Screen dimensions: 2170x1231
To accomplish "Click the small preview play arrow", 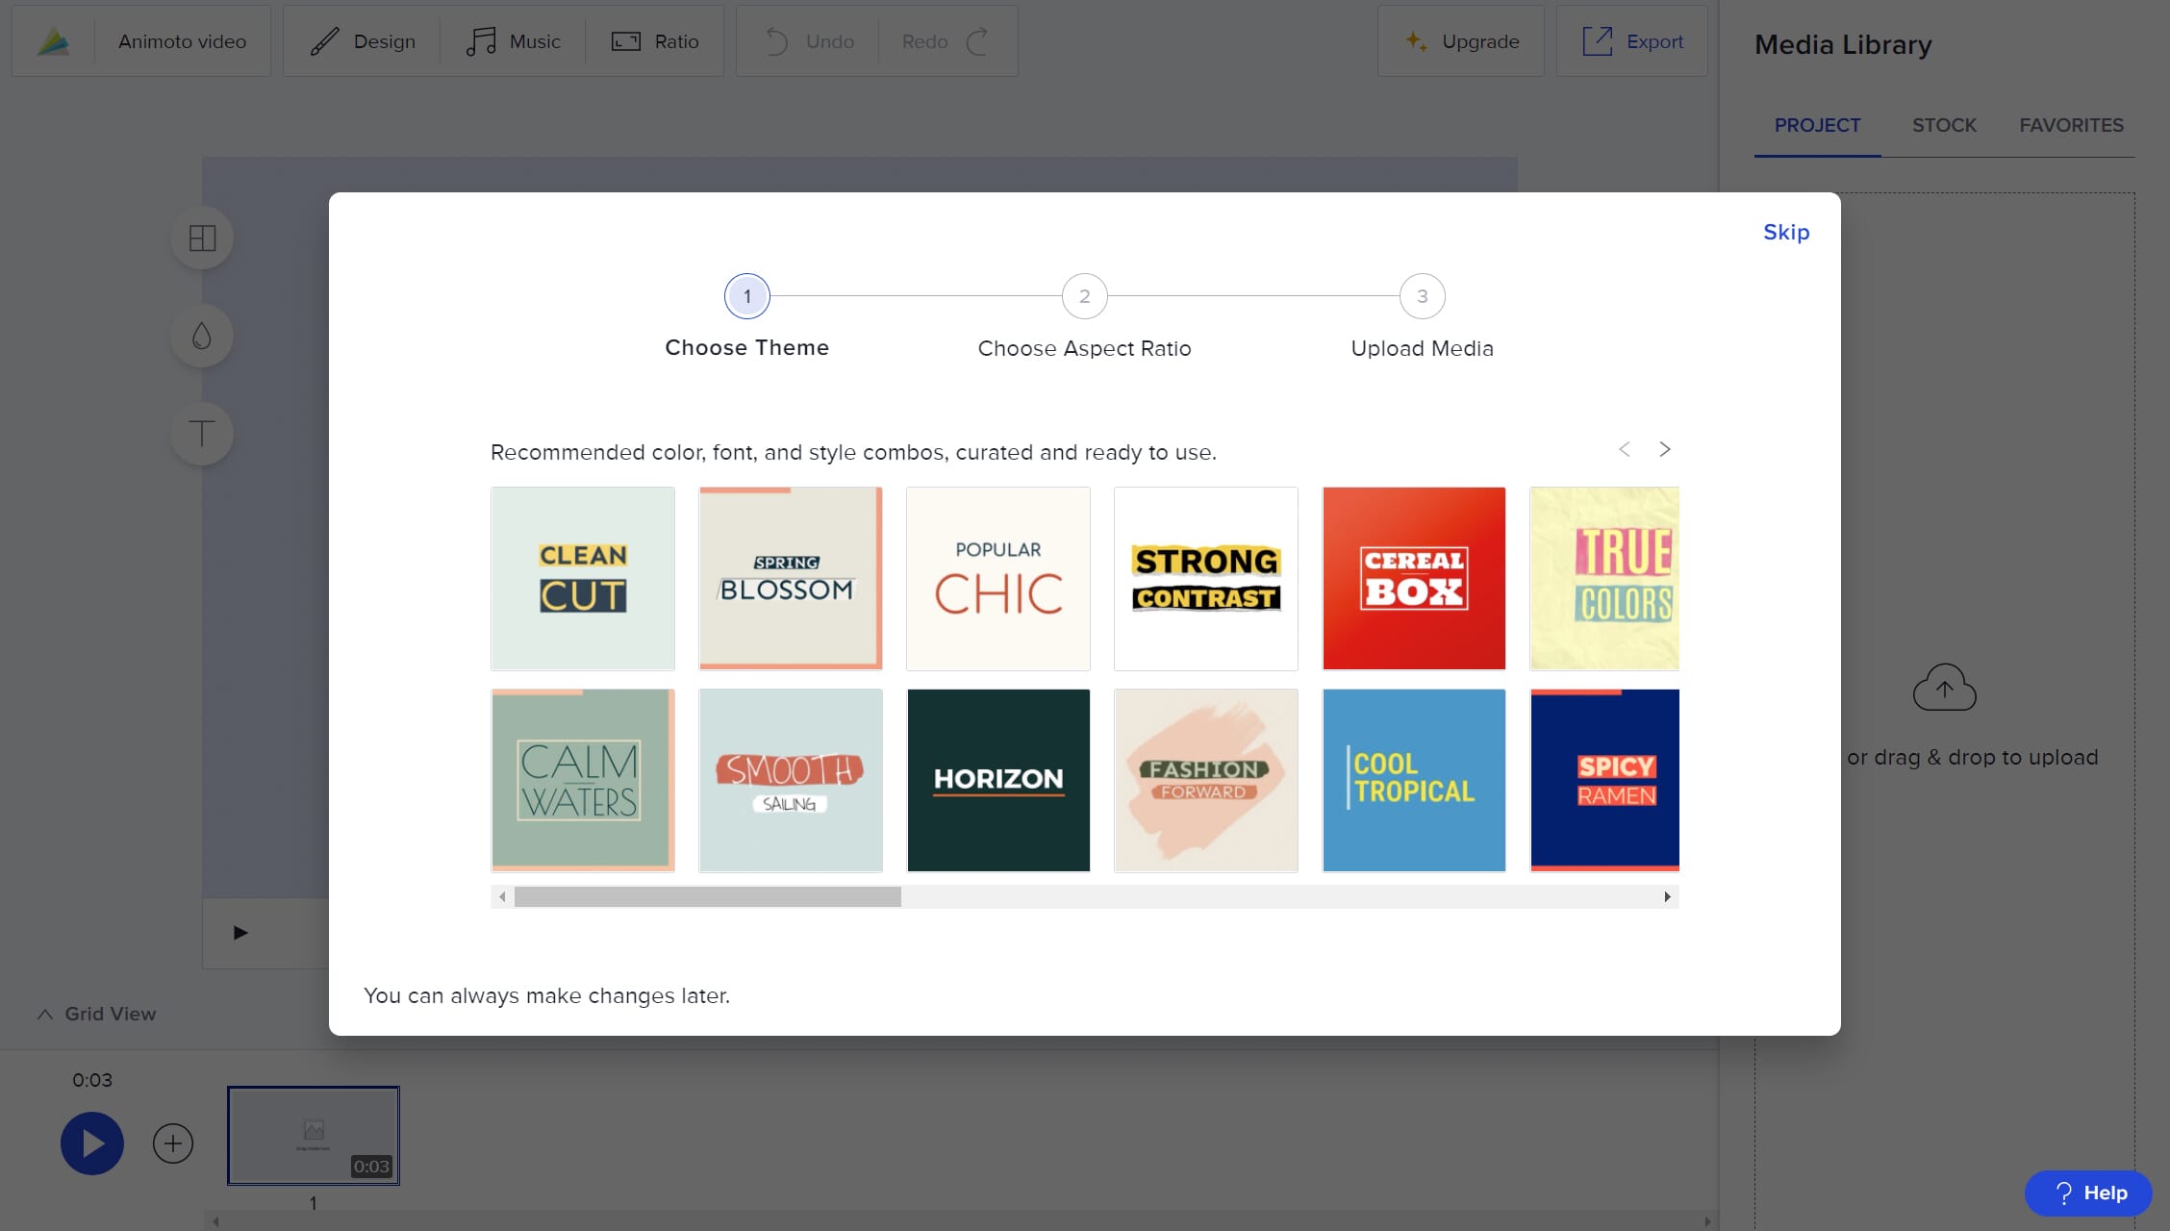I will click(240, 932).
